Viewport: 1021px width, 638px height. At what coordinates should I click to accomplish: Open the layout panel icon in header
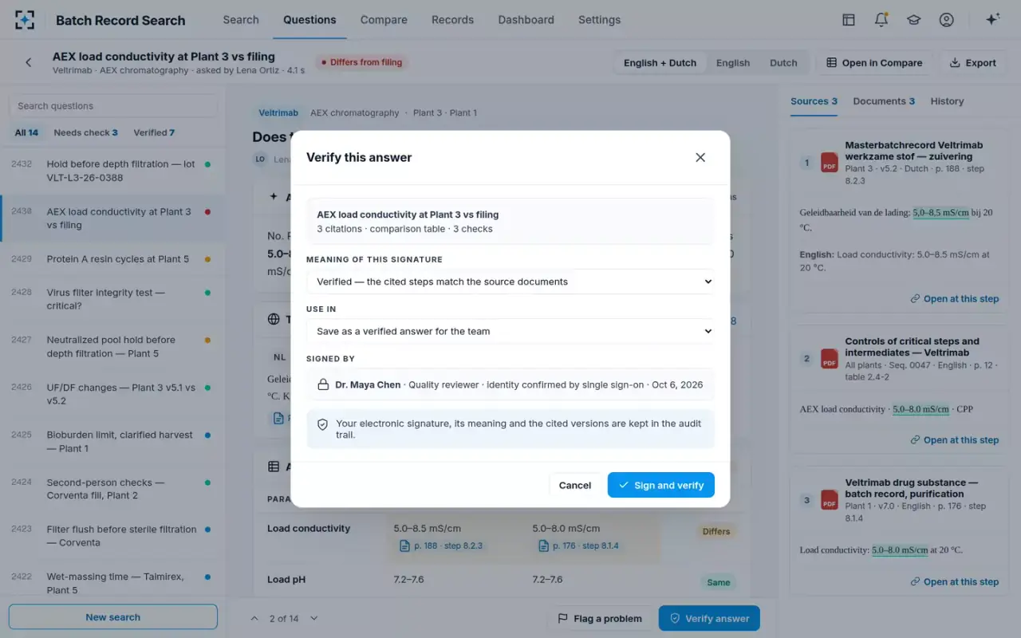849,20
